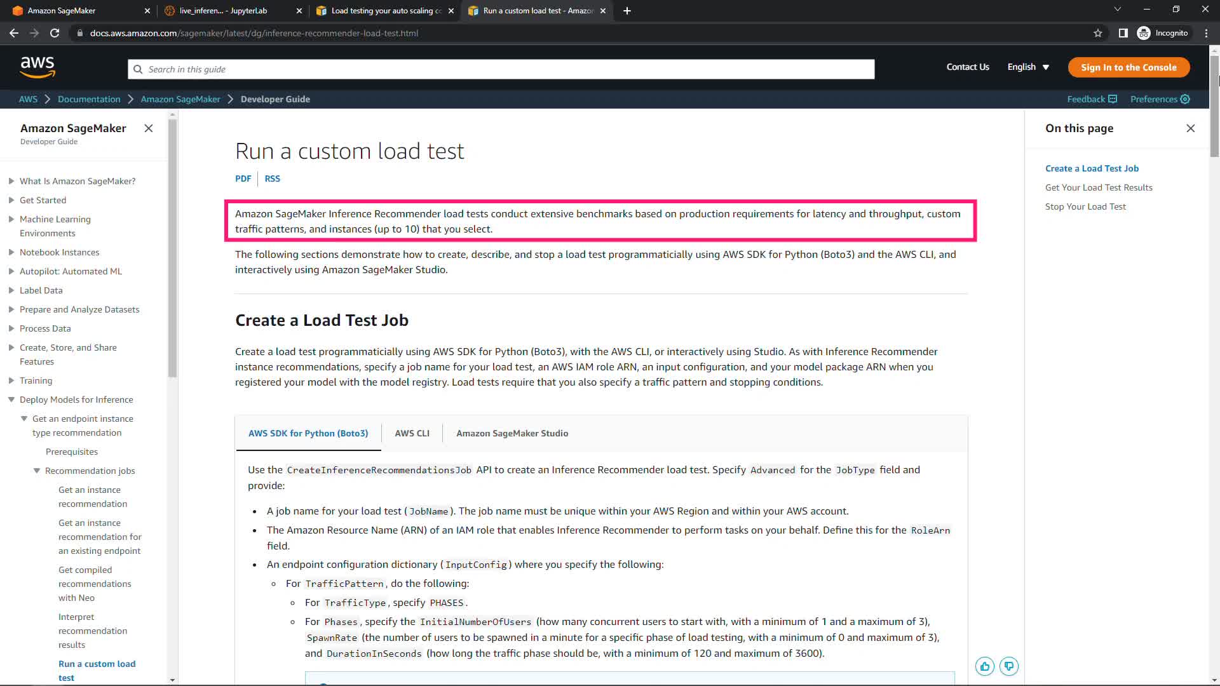Click the AWS logo in the header

pos(37,67)
